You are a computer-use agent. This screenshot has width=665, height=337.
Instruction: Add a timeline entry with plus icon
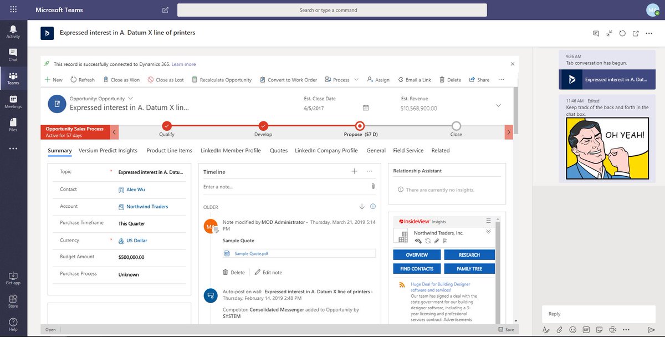point(354,171)
